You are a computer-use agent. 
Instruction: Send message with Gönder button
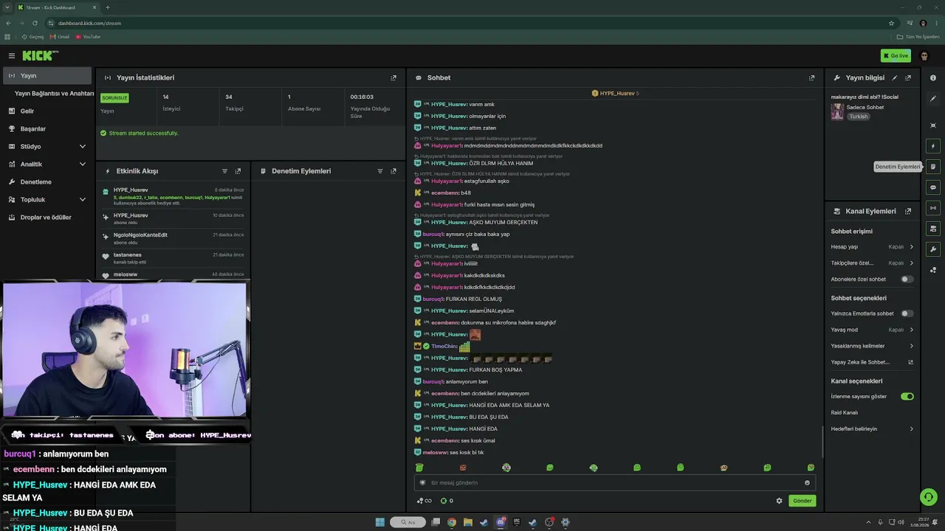click(803, 501)
